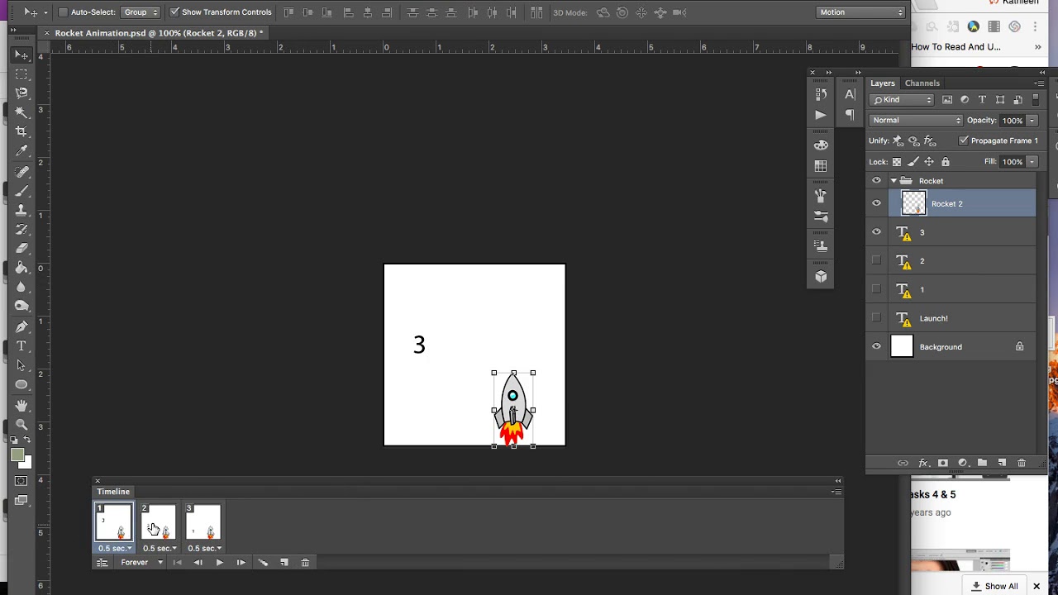The image size is (1058, 595).
Task: Switch to the Channels tab
Action: (x=922, y=83)
